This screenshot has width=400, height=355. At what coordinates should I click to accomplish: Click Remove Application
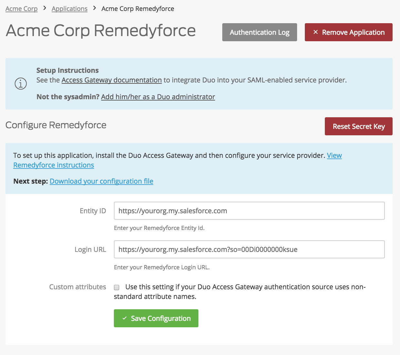coord(348,32)
